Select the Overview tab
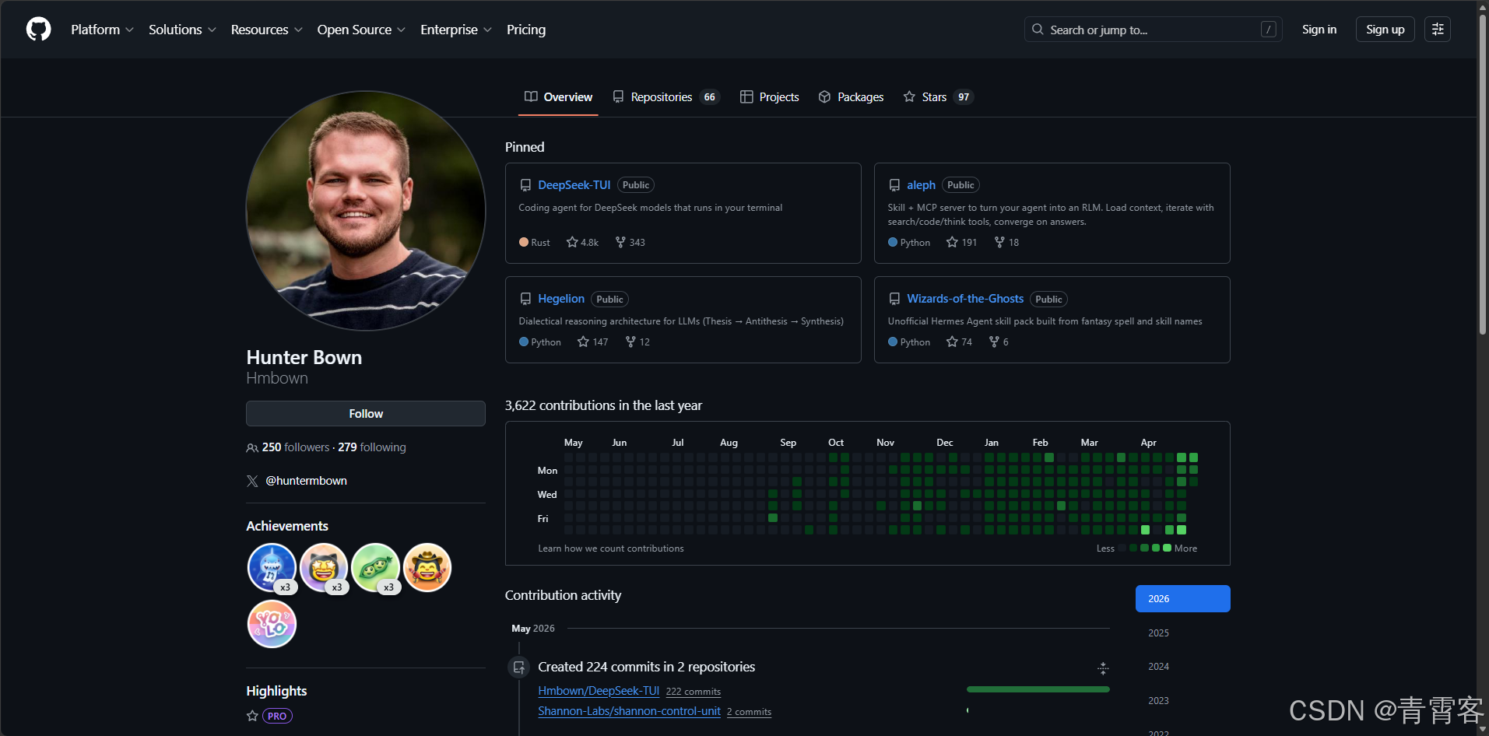This screenshot has height=736, width=1489. (x=558, y=97)
